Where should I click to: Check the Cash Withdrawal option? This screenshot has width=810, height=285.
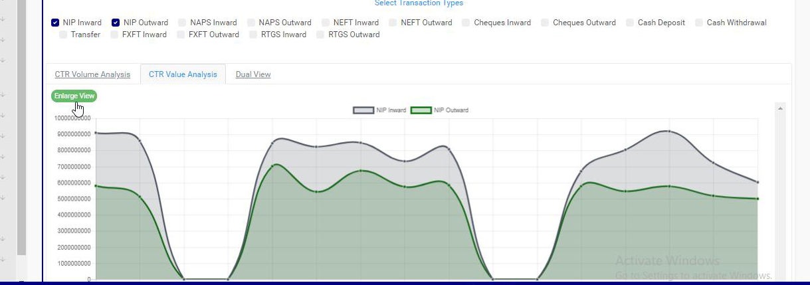point(699,23)
